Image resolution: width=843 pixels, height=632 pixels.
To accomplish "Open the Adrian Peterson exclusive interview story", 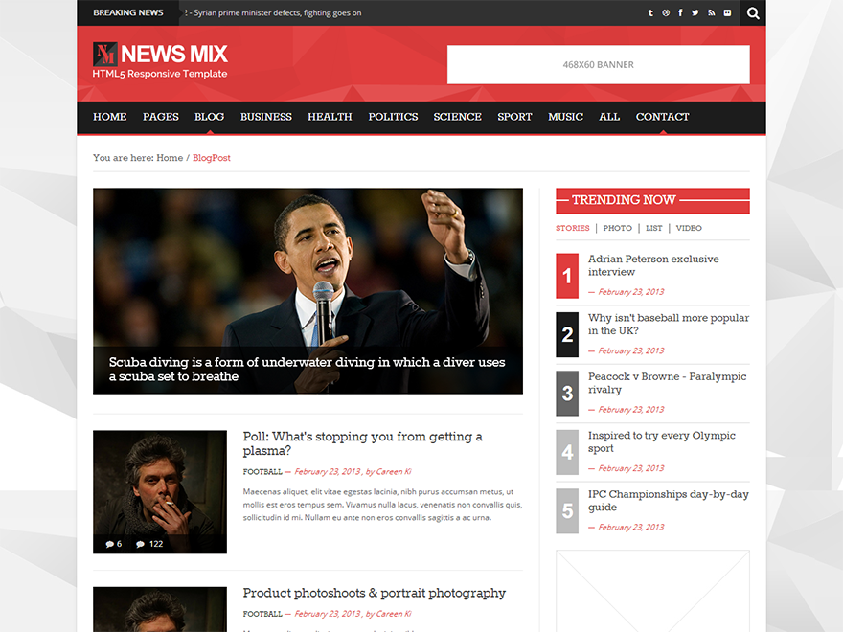I will (653, 265).
